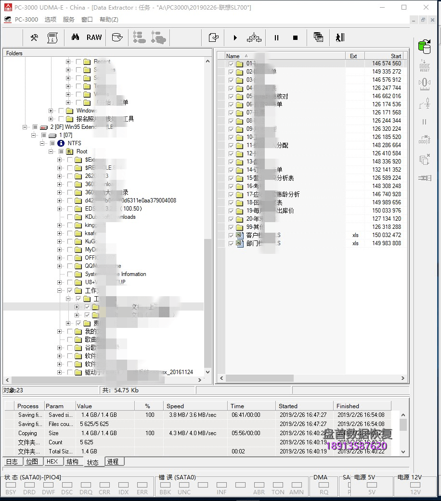
Task: Click the sidebar jumper connector icon
Action: [425, 178]
